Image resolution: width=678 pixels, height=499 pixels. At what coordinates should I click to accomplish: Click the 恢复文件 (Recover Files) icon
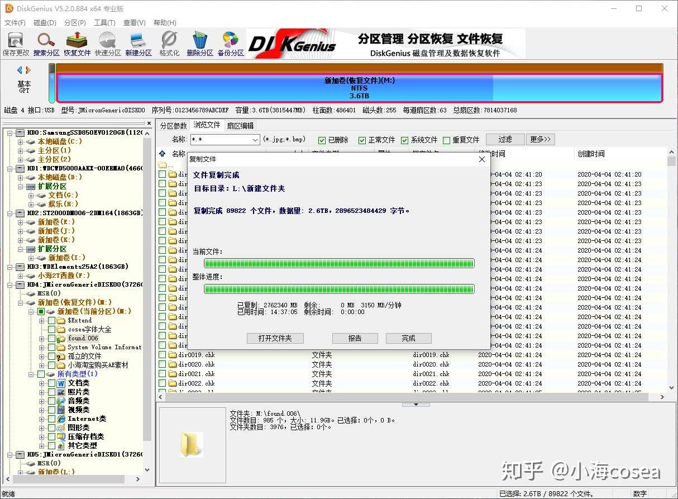[77, 44]
